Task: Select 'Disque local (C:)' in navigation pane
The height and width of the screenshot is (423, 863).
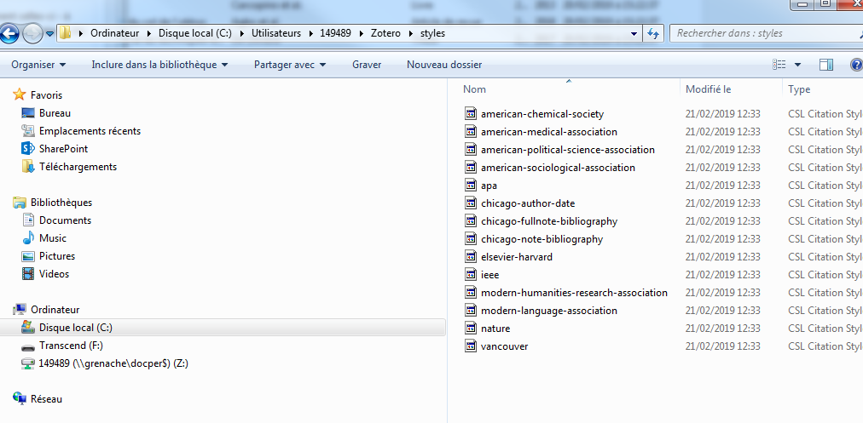Action: click(75, 328)
